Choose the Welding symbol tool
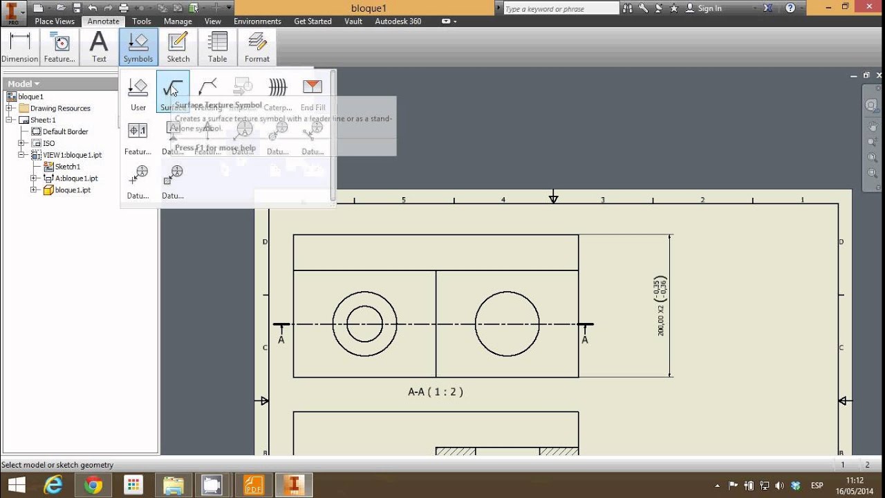 coord(208,92)
